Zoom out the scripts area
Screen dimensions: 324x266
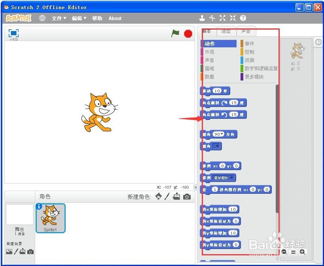click(284, 252)
